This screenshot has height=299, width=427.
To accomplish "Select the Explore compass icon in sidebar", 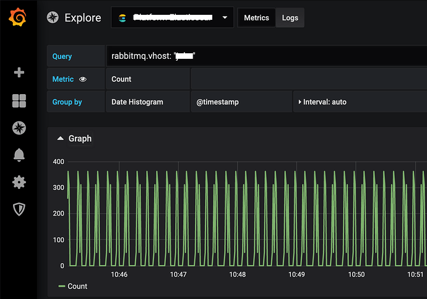I will tap(19, 128).
